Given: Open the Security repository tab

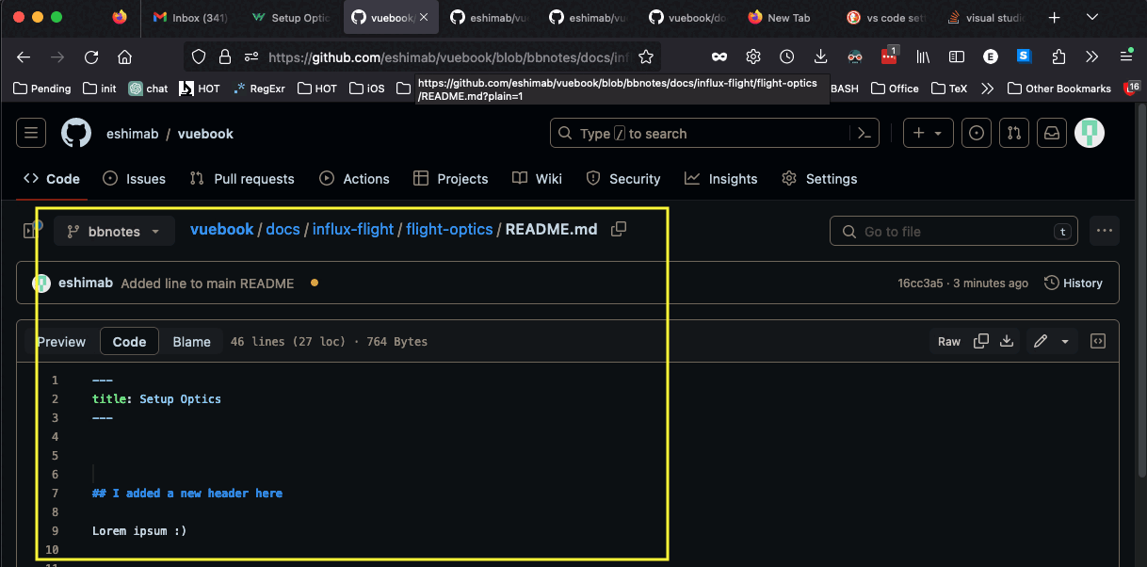Looking at the screenshot, I should point(623,179).
